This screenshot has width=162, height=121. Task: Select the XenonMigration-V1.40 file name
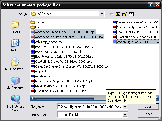[138, 42]
